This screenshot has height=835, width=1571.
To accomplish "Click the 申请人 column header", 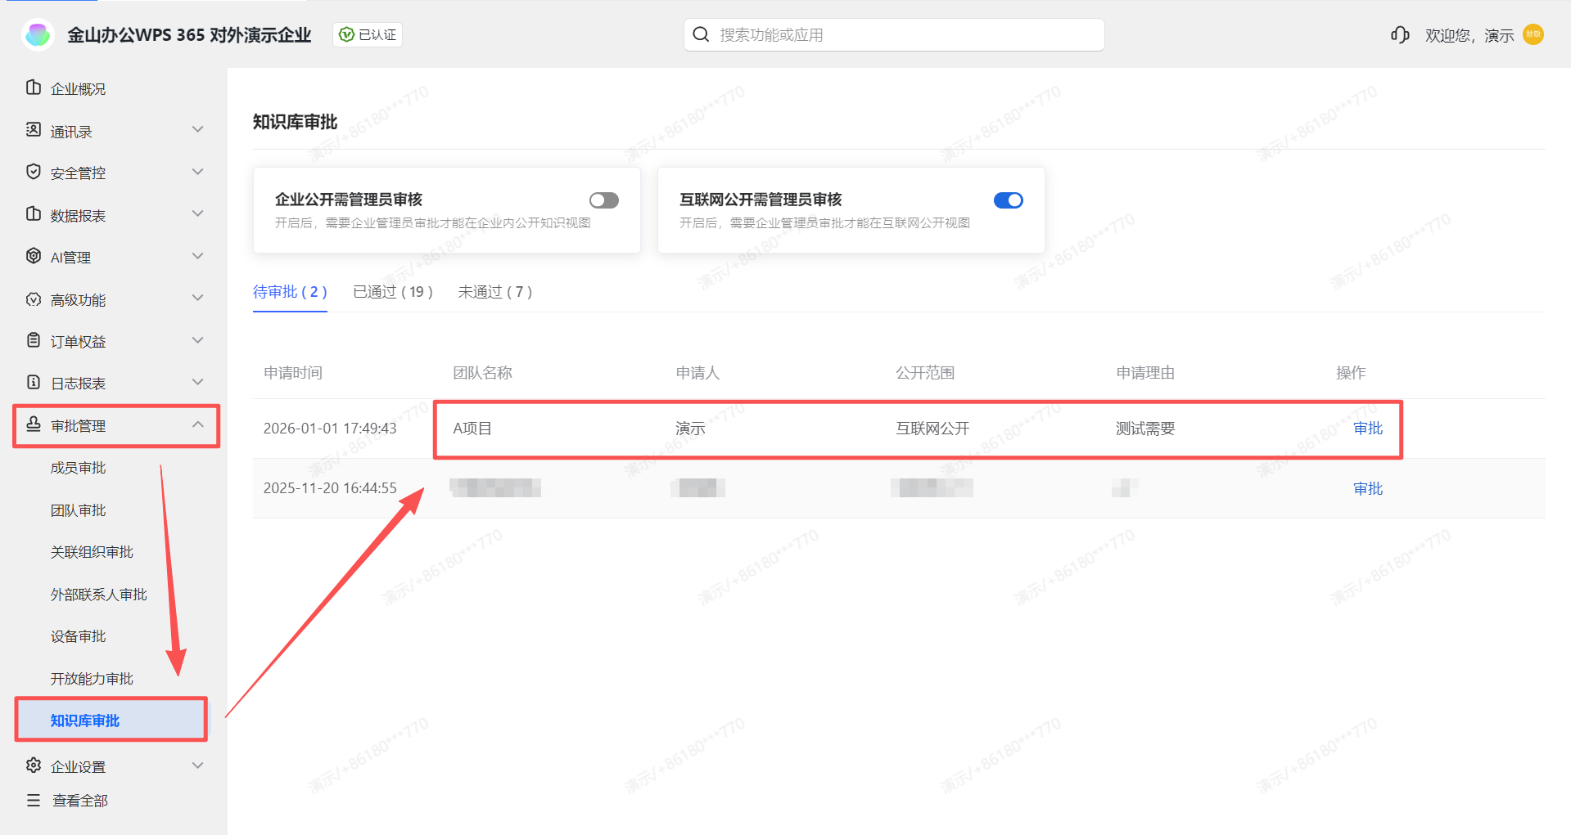I will 697,373.
